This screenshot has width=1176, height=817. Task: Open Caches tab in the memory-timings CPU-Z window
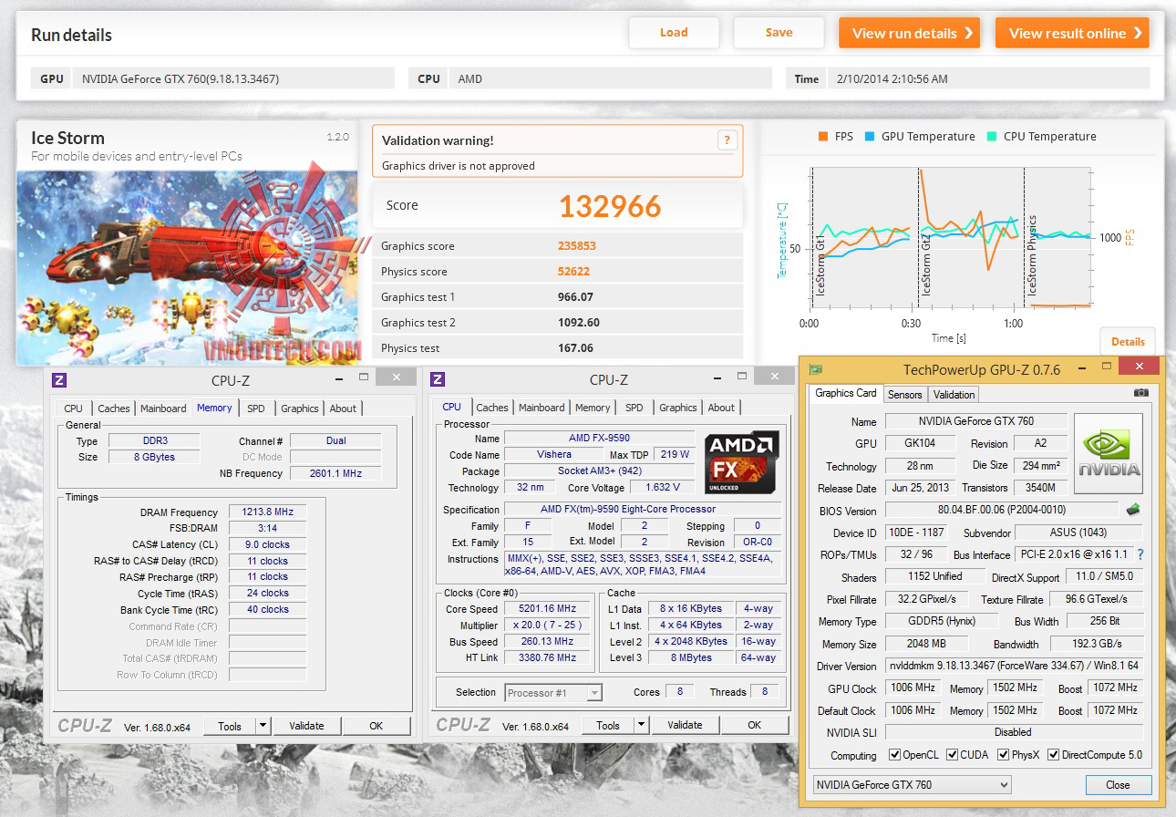[x=114, y=408]
